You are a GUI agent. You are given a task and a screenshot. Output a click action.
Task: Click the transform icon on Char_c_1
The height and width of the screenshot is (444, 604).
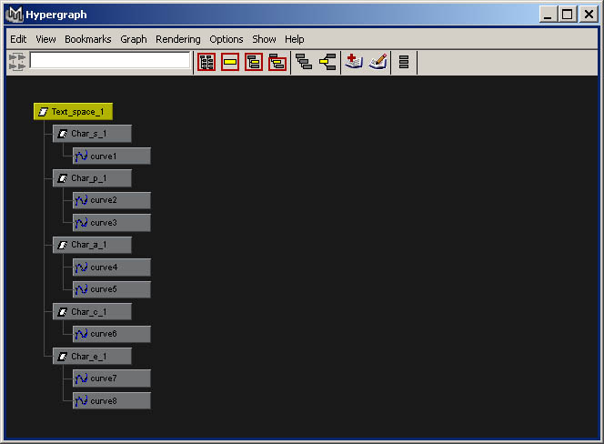[x=63, y=312]
